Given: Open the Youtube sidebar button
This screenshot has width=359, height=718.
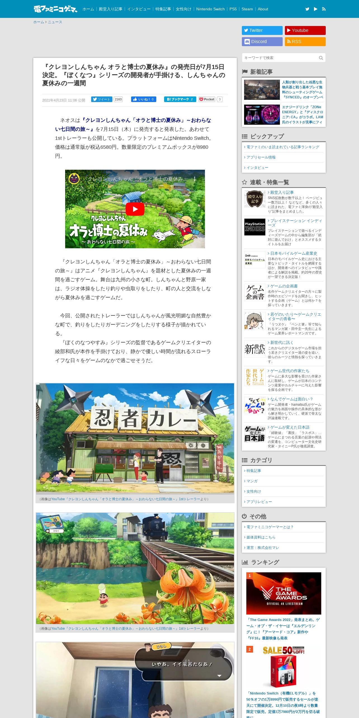Looking at the screenshot, I should point(305,30).
